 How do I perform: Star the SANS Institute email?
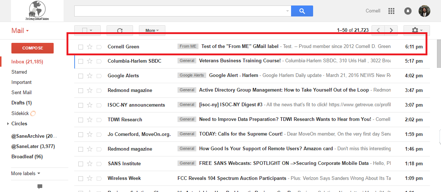tap(89, 163)
